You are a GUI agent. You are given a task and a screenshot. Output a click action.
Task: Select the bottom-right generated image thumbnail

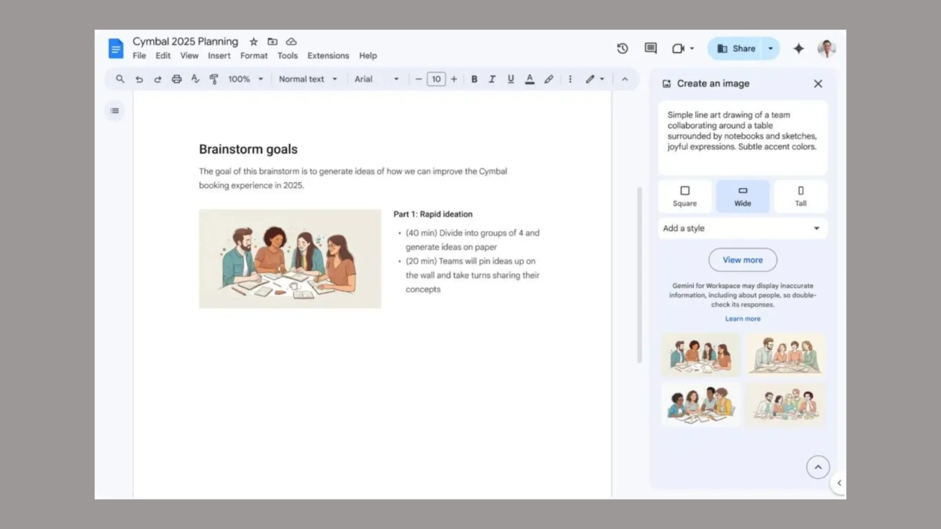coord(786,405)
